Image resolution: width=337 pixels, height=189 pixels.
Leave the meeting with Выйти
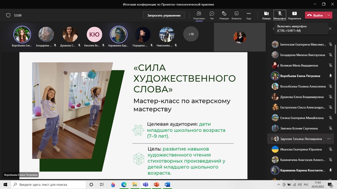pyautogui.click(x=315, y=15)
